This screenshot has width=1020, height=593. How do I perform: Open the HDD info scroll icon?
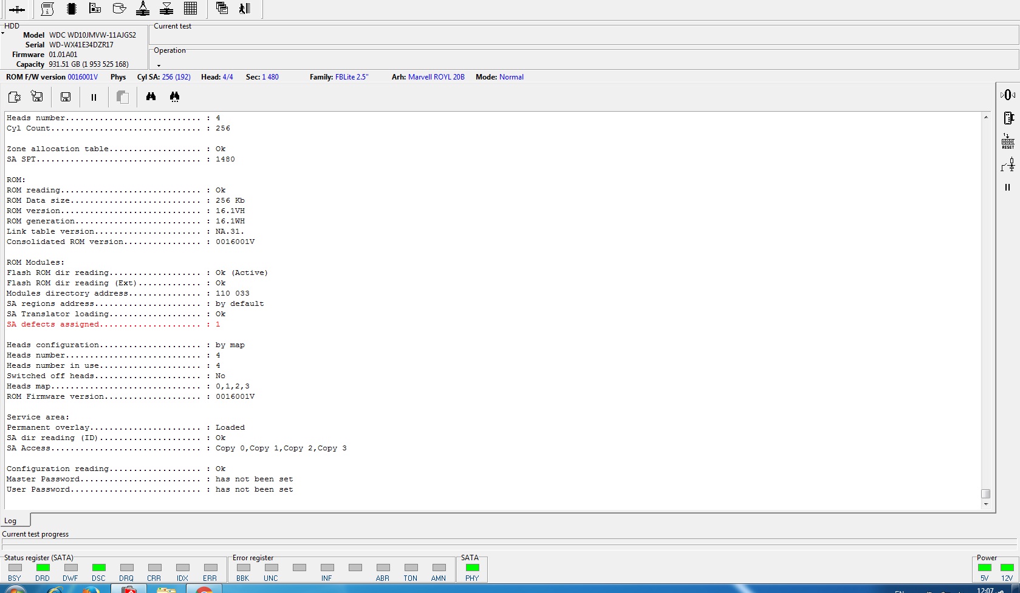pyautogui.click(x=47, y=8)
